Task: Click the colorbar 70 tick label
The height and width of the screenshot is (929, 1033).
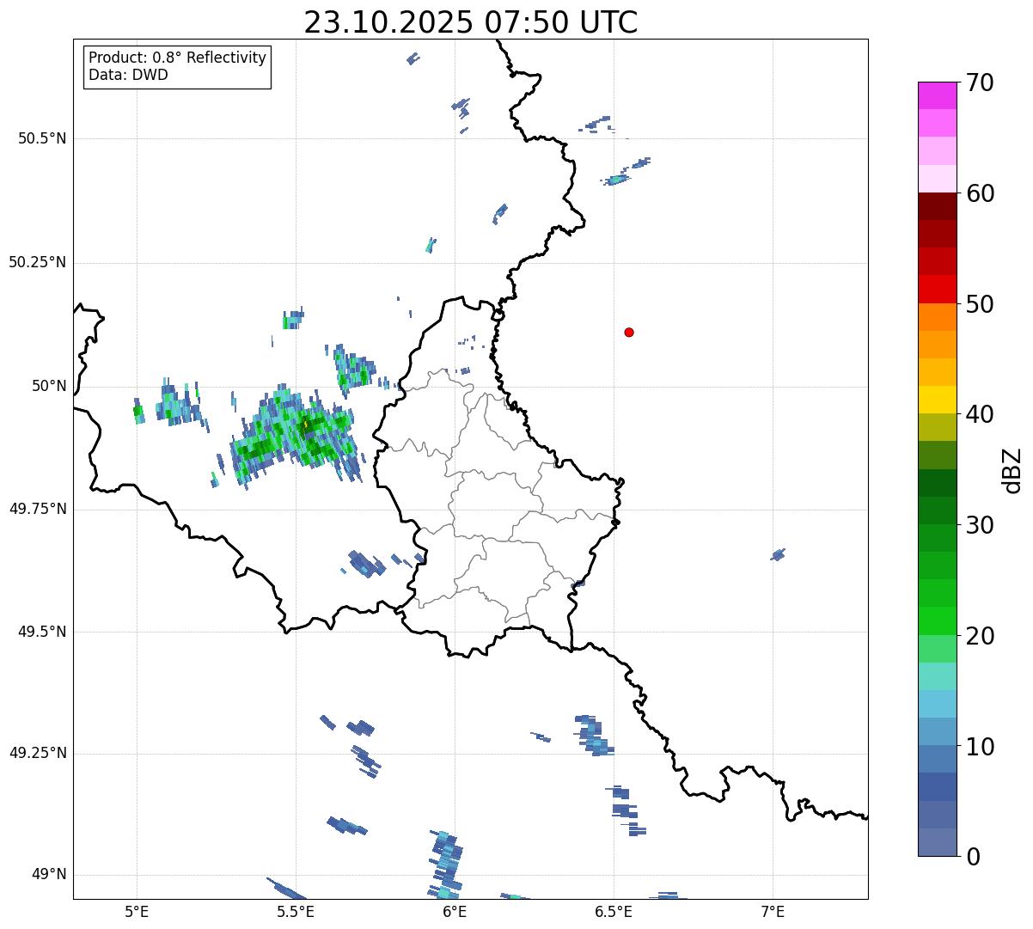Action: (980, 83)
